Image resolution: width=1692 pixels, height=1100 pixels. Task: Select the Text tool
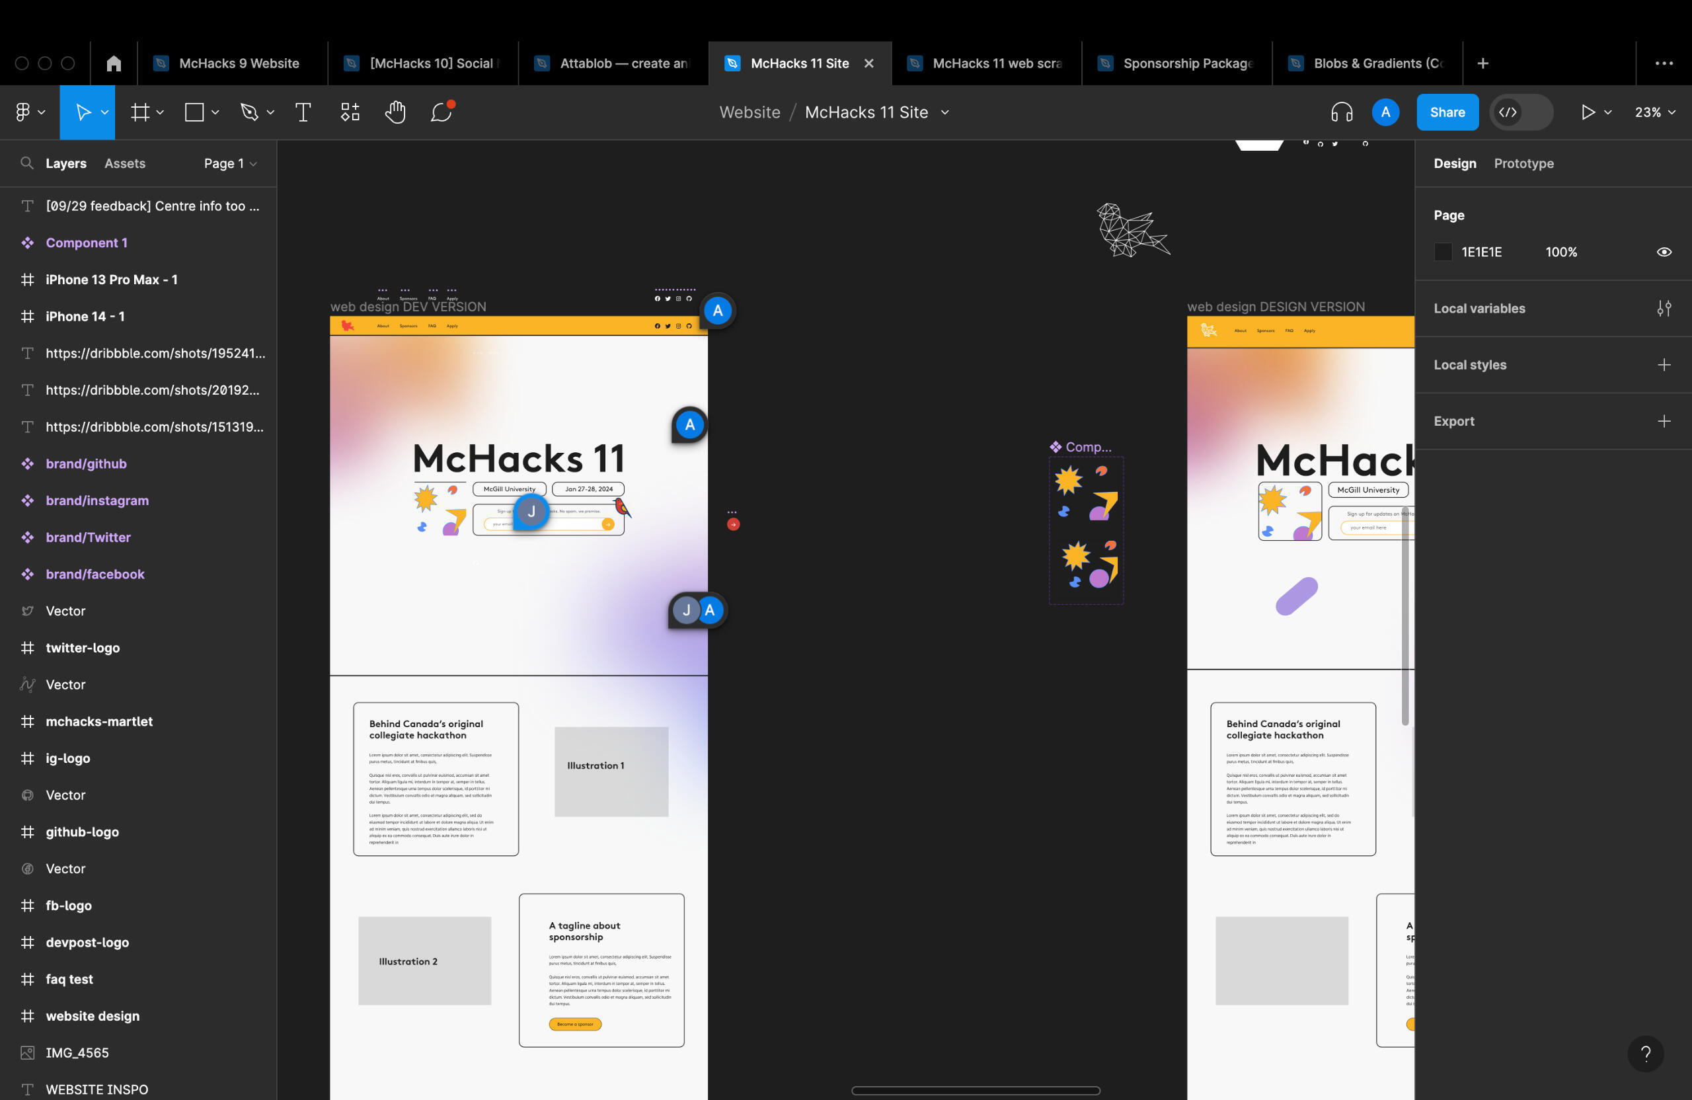(303, 112)
